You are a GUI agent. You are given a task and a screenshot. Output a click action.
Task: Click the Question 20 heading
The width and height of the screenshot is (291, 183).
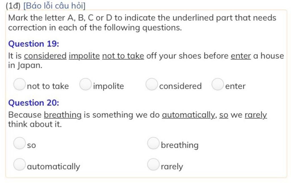[x=34, y=103]
